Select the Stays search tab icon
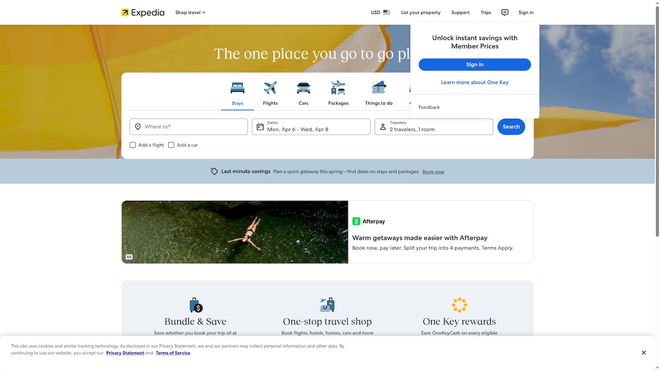 click(237, 87)
